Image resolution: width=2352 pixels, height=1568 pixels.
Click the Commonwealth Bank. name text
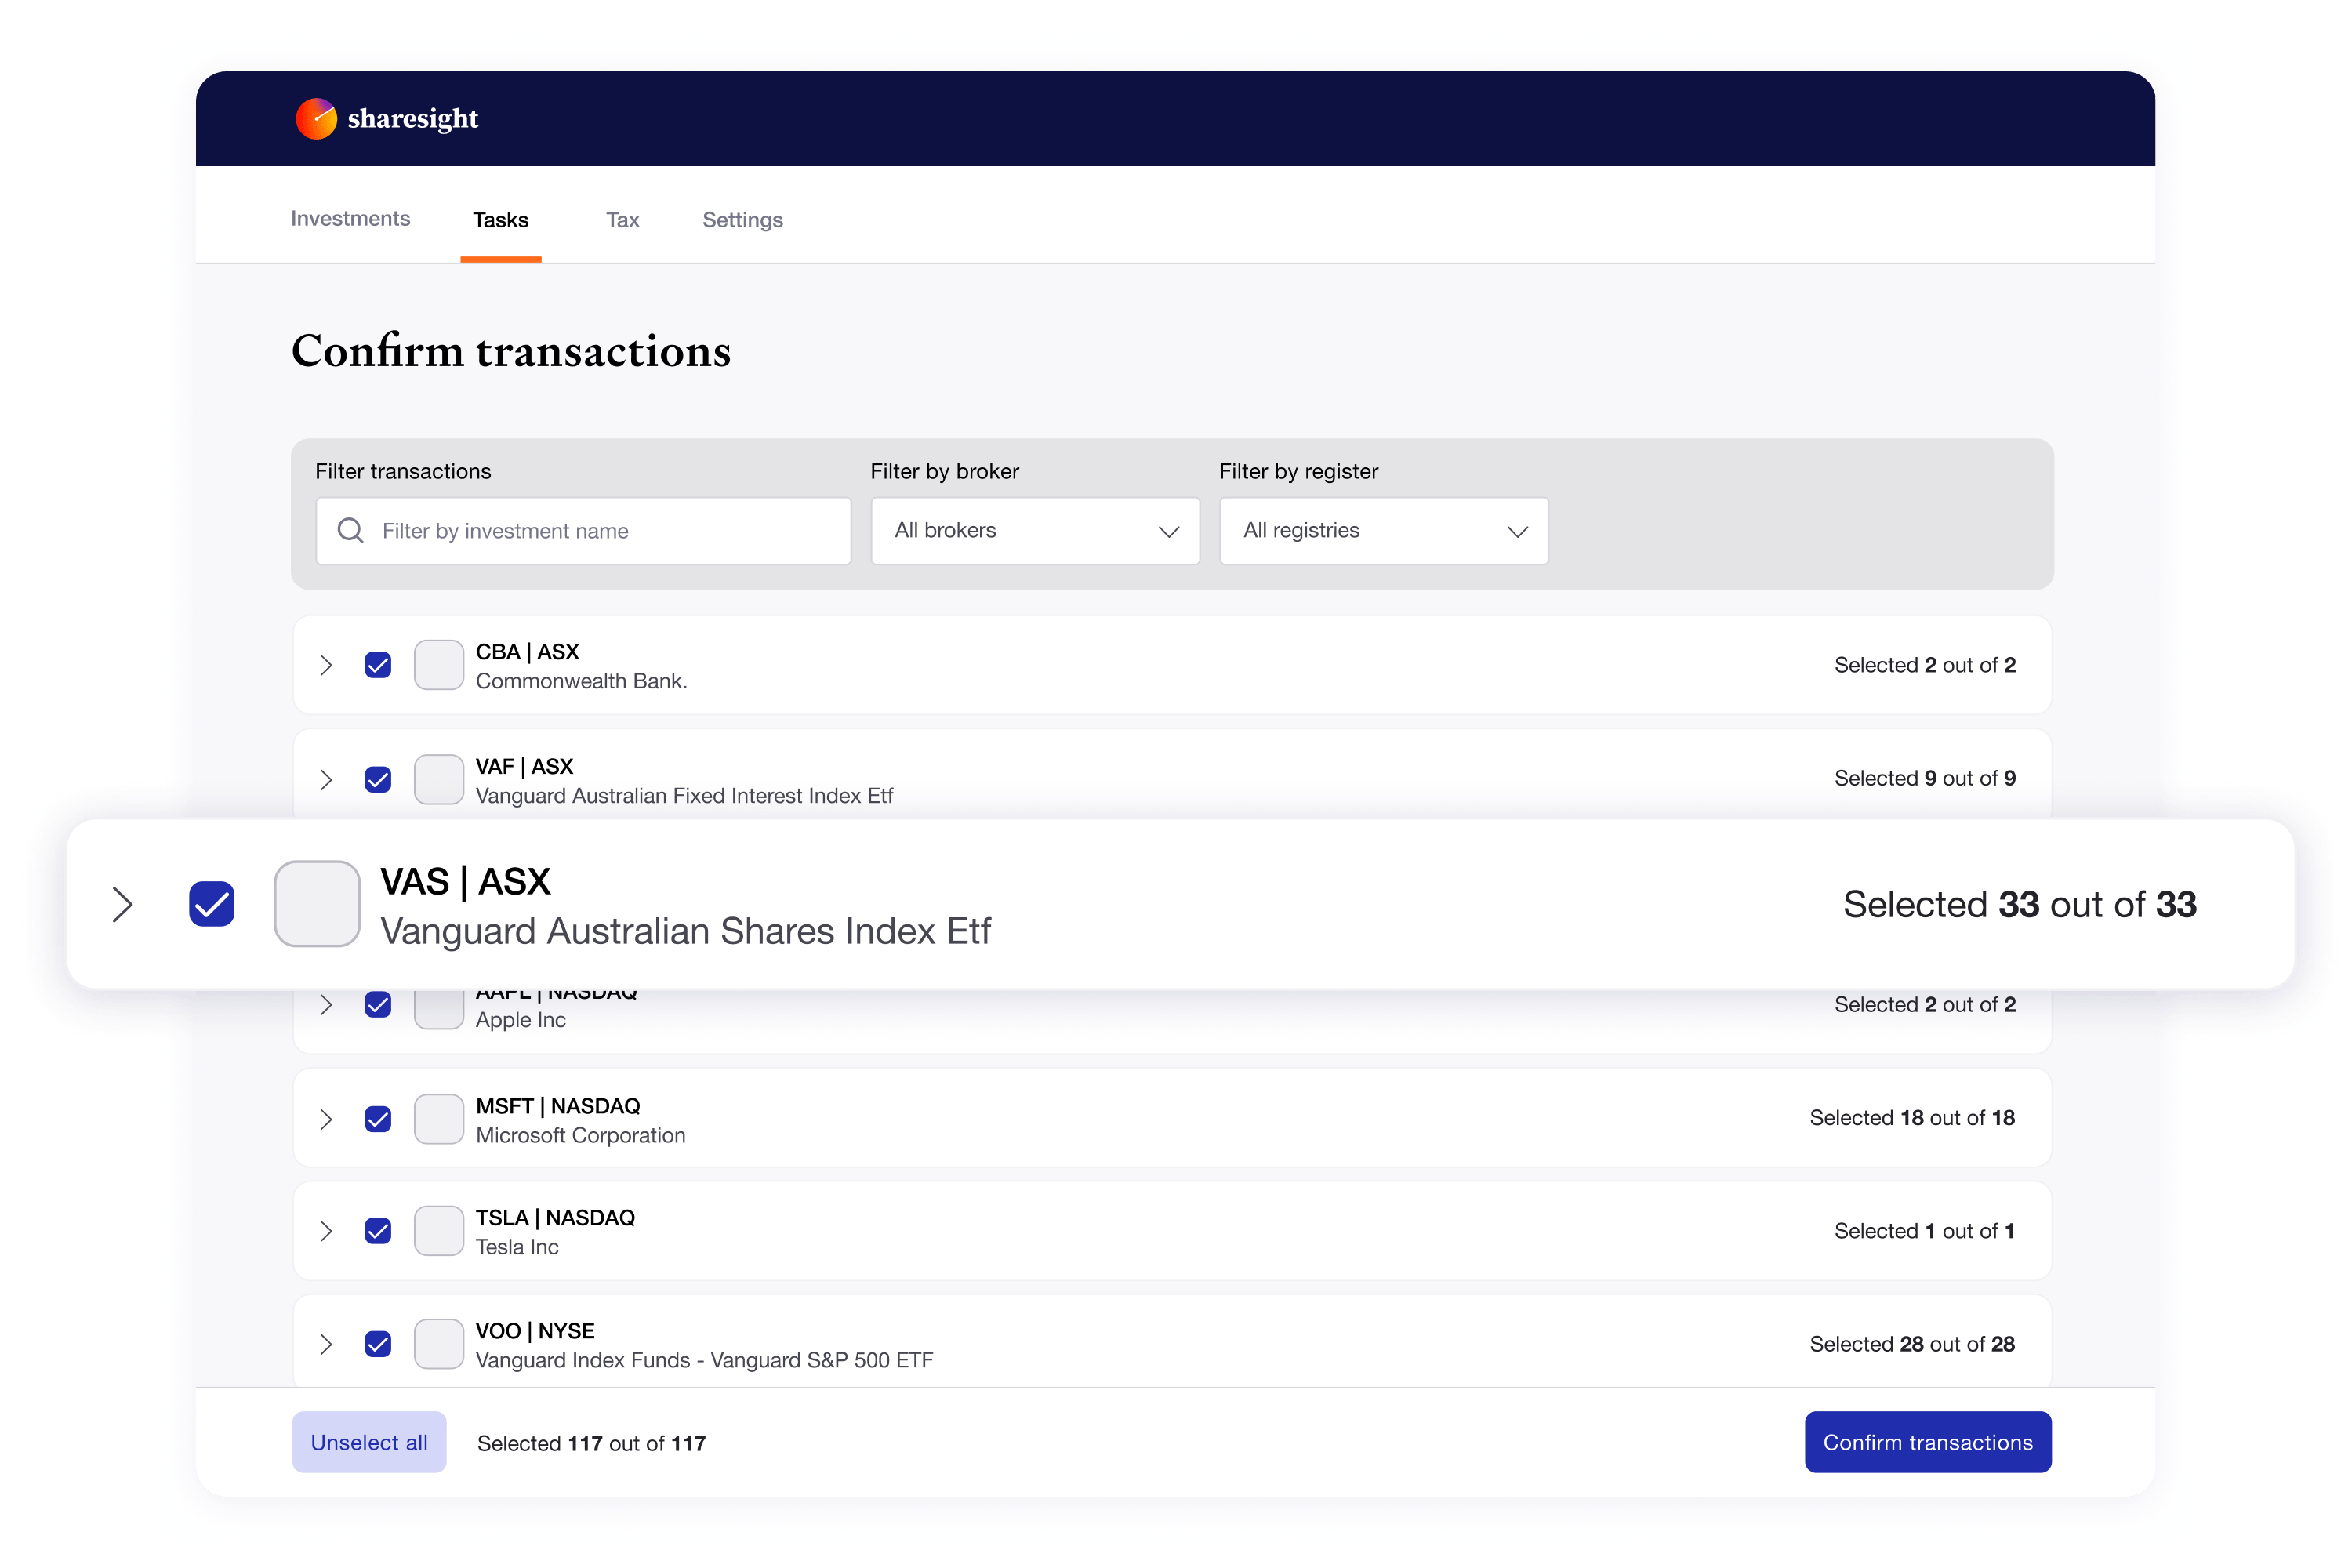(x=582, y=681)
